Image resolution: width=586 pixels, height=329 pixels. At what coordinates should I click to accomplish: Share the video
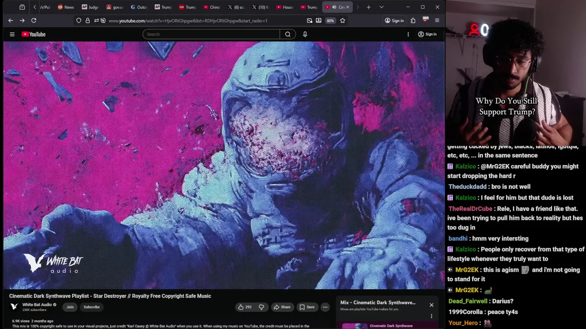(282, 307)
